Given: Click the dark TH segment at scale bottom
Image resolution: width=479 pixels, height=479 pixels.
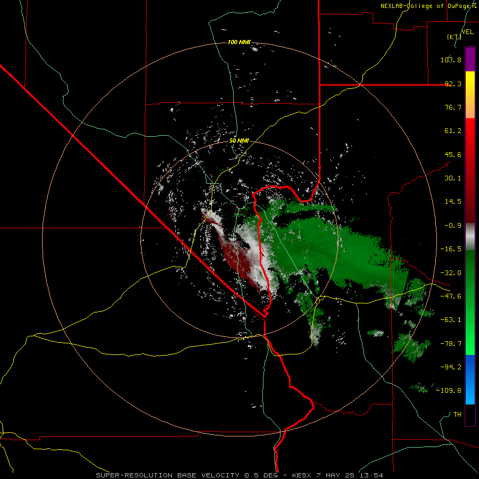Looking at the screenshot, I should click(470, 415).
